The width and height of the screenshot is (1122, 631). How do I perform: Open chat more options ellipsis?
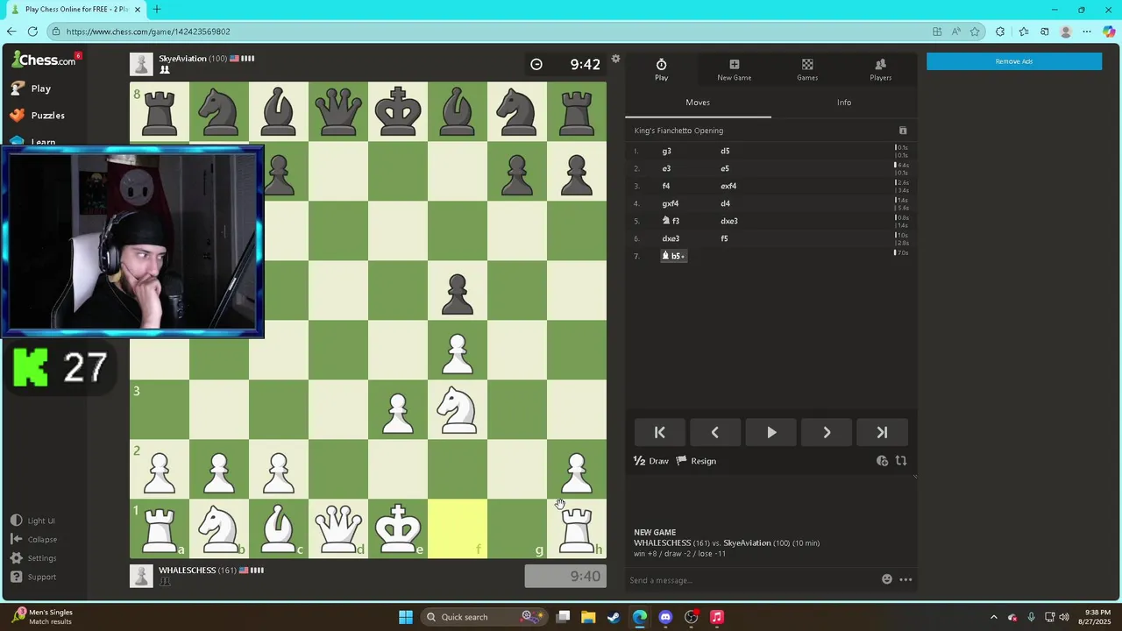[x=905, y=579]
